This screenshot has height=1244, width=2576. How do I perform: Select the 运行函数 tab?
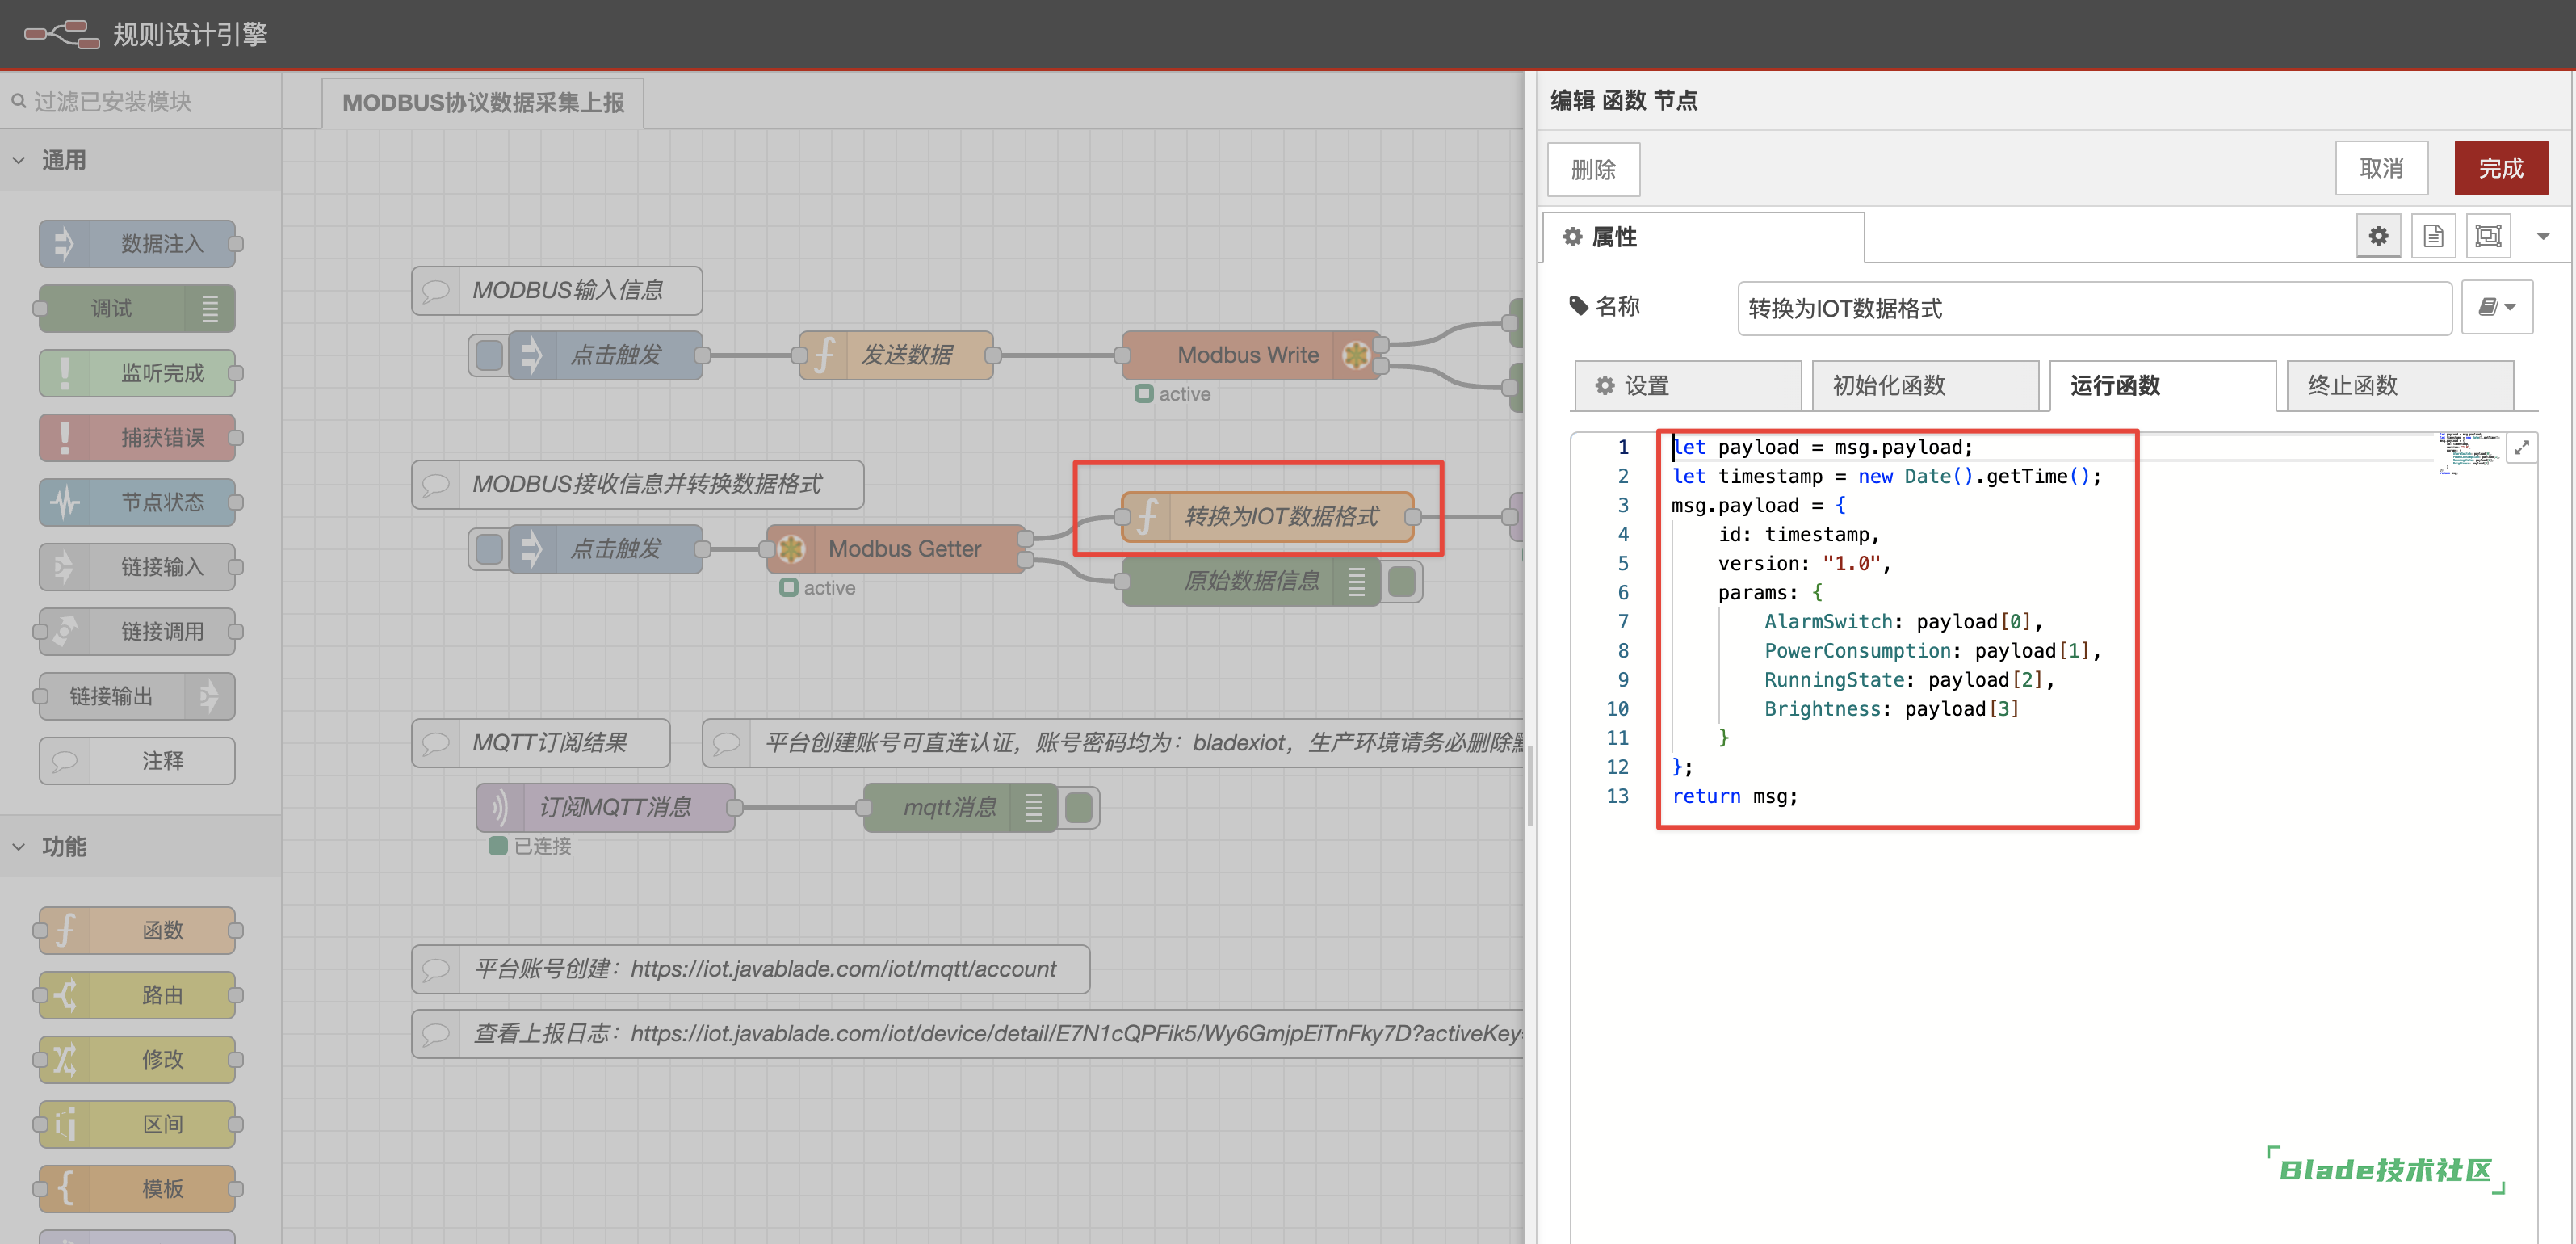2162,385
